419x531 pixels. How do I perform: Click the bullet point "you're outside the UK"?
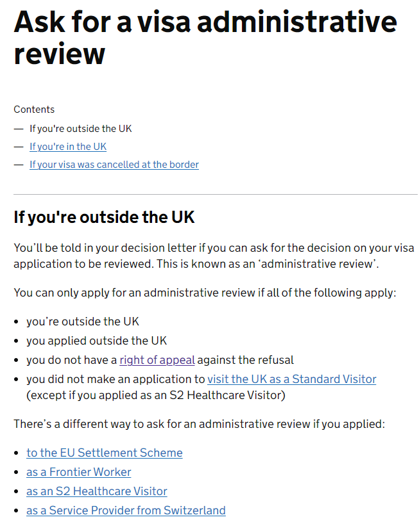tap(83, 322)
